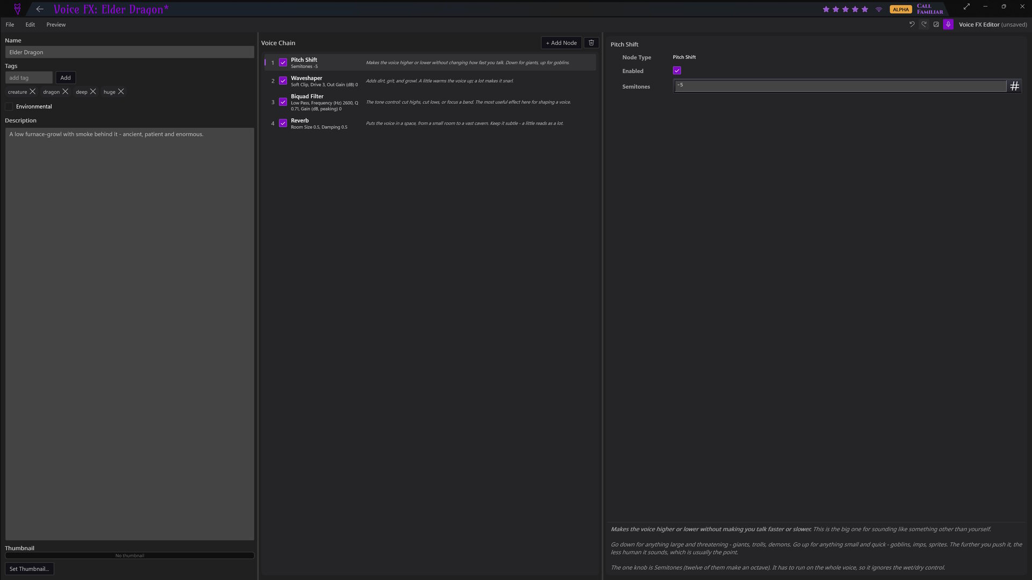Image resolution: width=1032 pixels, height=580 pixels.
Task: Click the image thumbnail toolbar icon
Action: click(x=936, y=24)
